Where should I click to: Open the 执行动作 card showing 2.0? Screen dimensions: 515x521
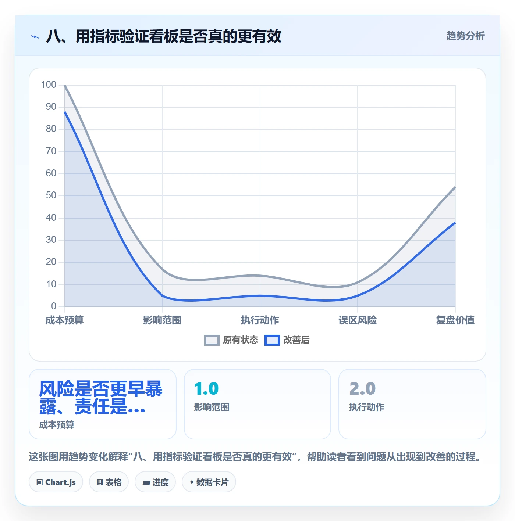coord(412,404)
